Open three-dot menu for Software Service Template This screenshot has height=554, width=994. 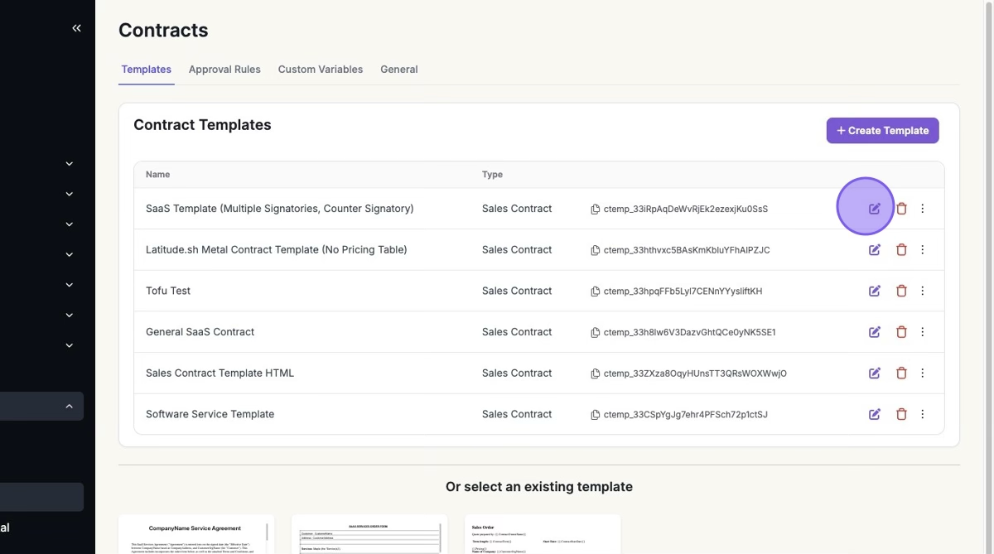coord(923,414)
